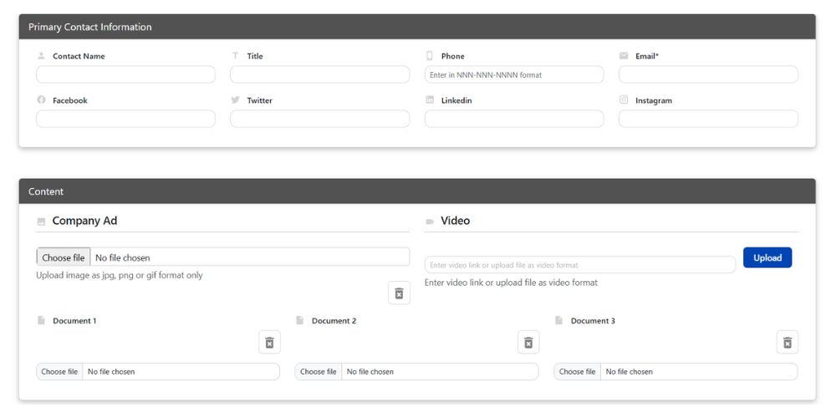
Task: Click the Company Ad delete trash icon
Action: click(x=399, y=293)
